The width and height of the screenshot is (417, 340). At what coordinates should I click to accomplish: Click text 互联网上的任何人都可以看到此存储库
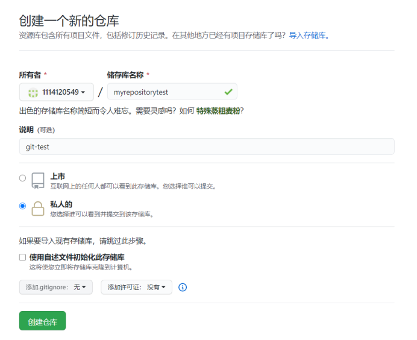(104, 186)
